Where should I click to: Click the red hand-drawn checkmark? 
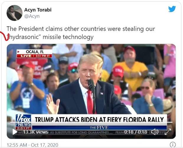[5, 36]
